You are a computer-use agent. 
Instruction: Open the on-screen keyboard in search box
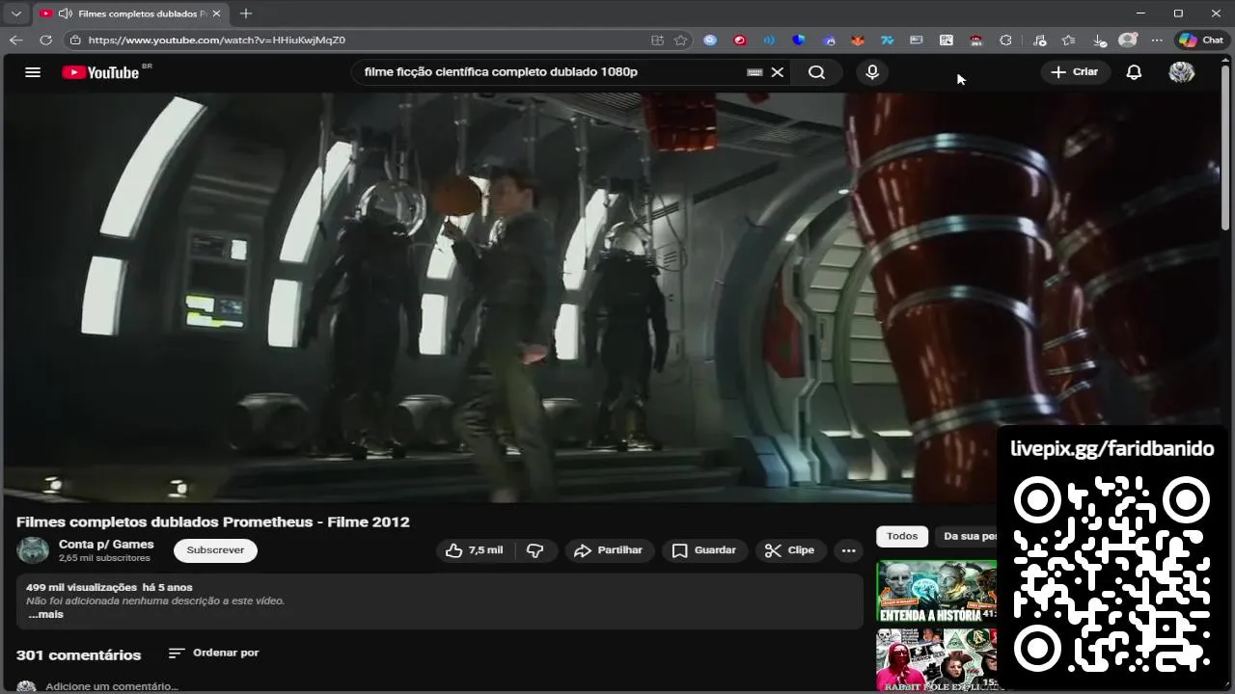tap(755, 72)
